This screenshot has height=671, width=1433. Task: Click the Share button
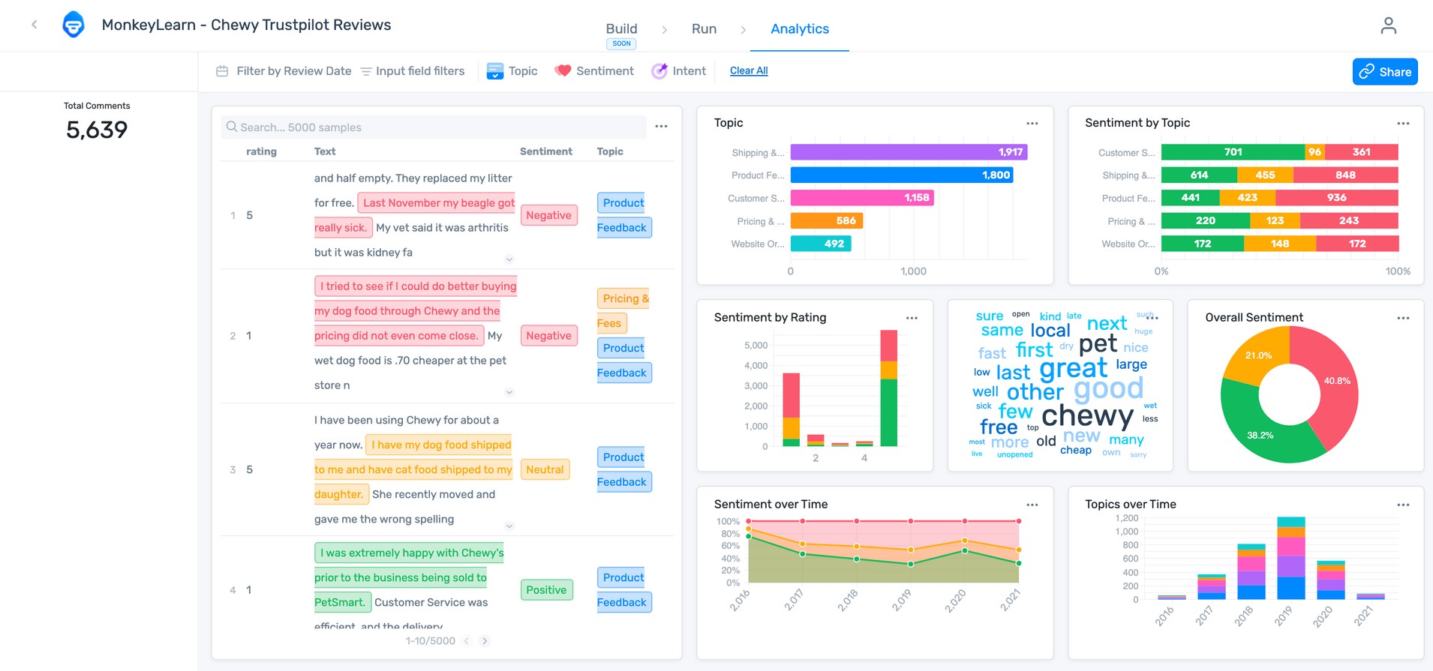click(x=1385, y=72)
